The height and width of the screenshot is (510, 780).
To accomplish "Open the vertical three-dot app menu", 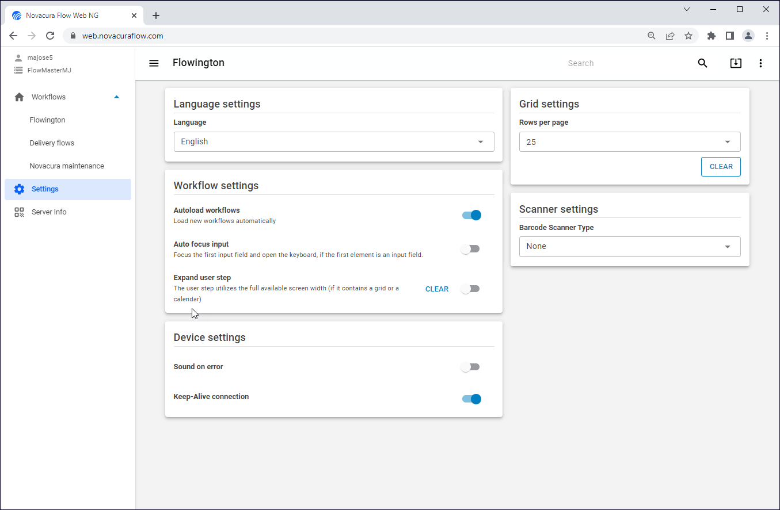I will 760,63.
